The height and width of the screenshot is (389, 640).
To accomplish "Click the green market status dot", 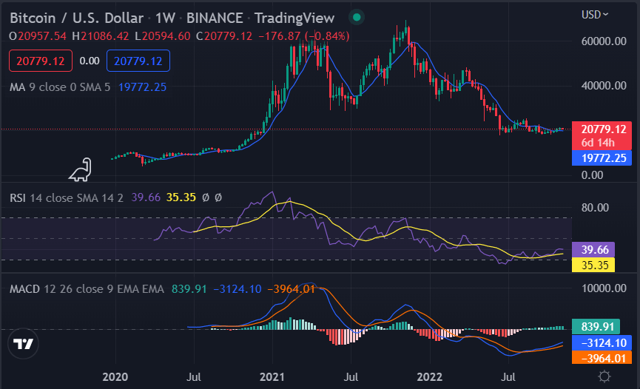I will pyautogui.click(x=357, y=17).
